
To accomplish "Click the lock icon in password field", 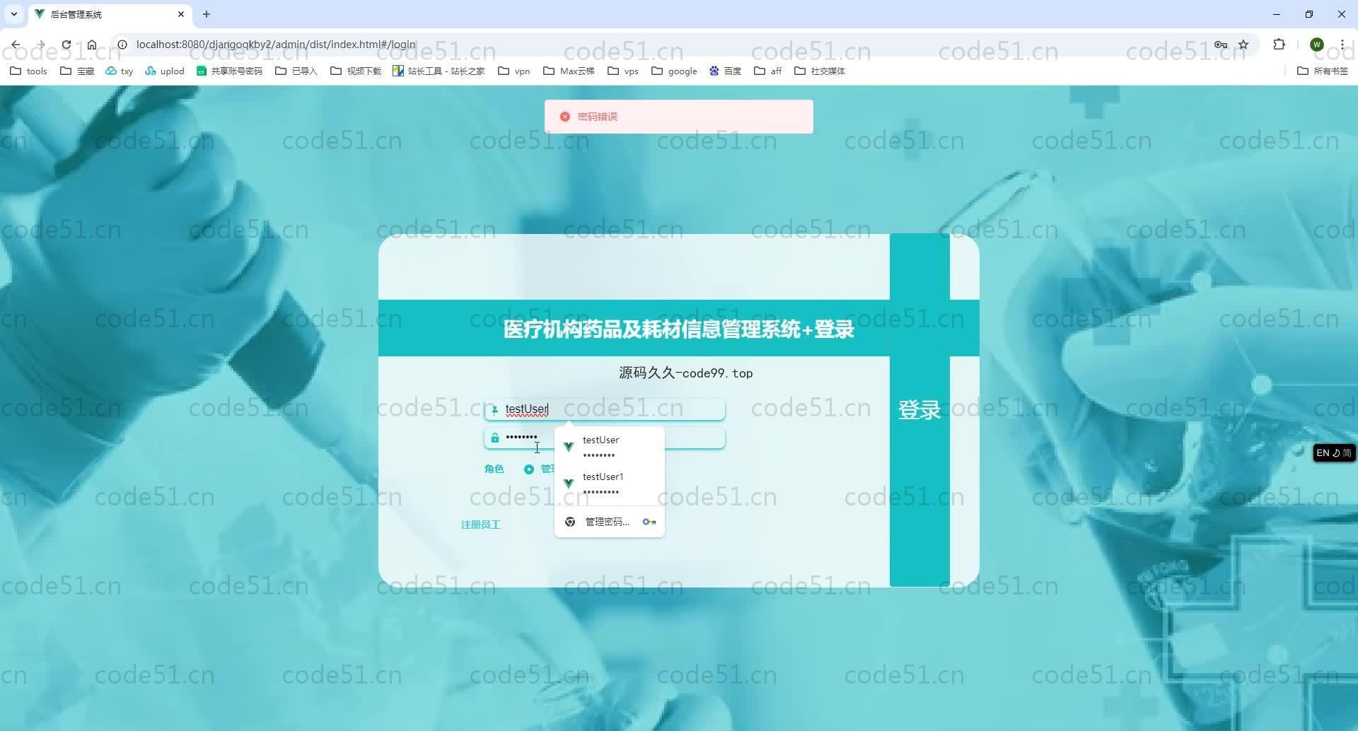I will [x=494, y=438].
